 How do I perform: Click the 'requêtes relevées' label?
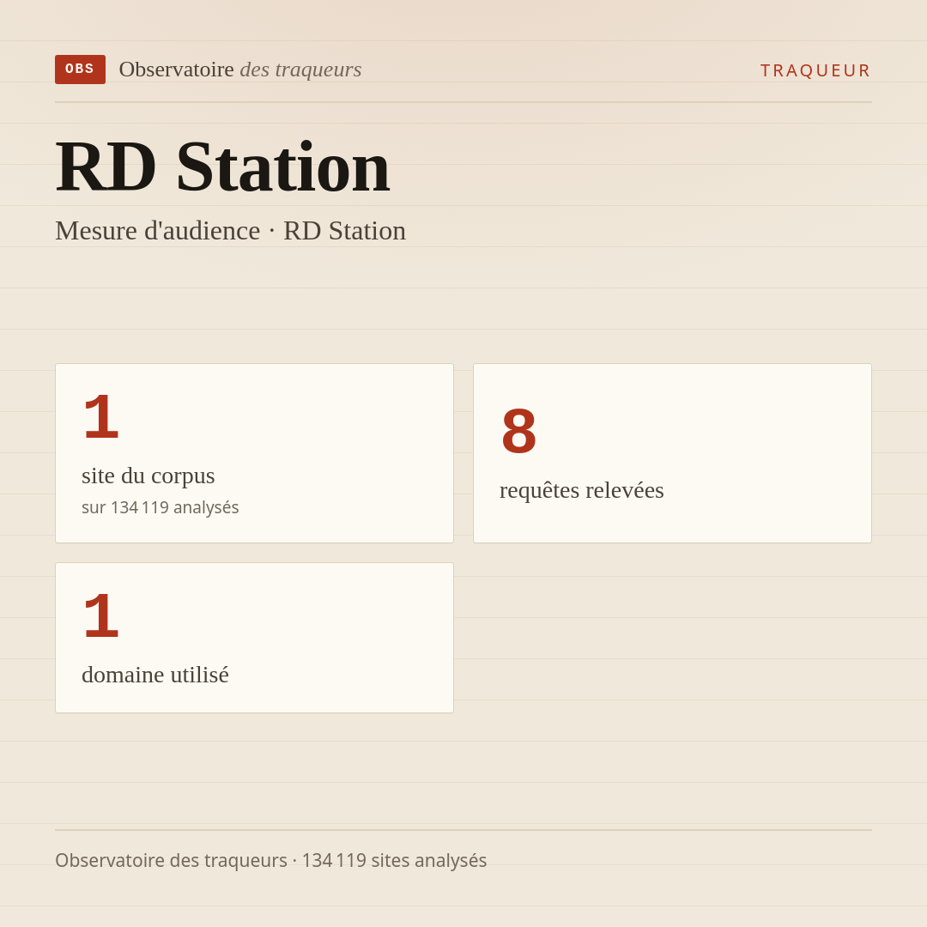(x=582, y=490)
